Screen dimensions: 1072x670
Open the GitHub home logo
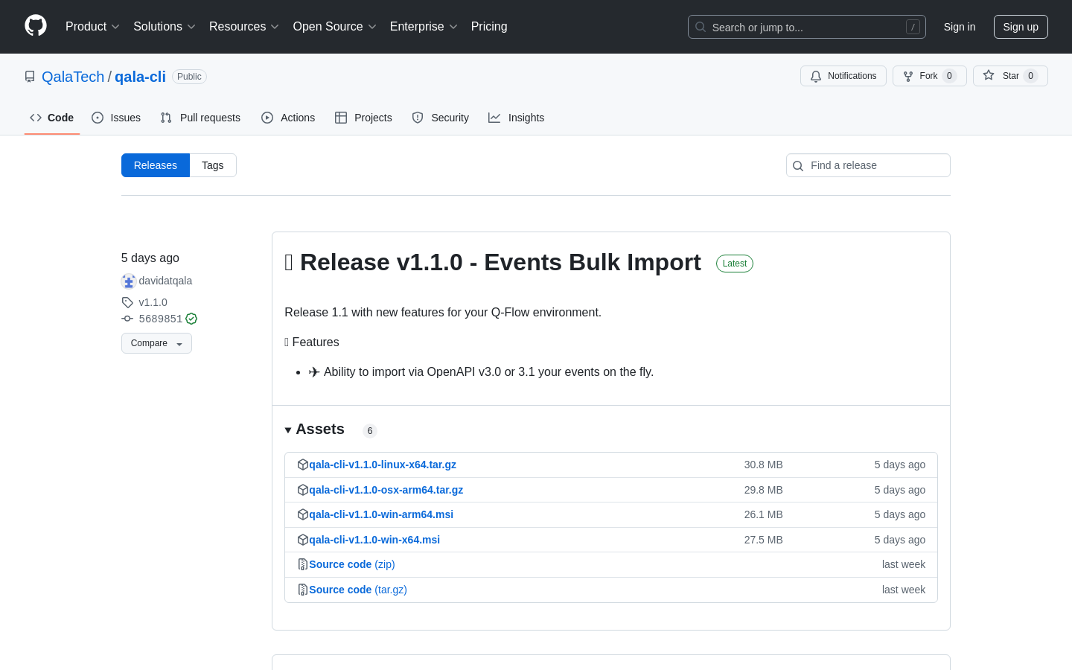pyautogui.click(x=36, y=26)
